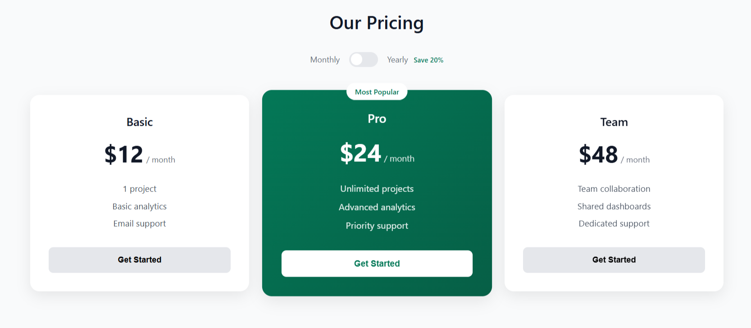Click Get Started on the Team plan
Viewport: 751px width, 328px height.
coord(614,260)
